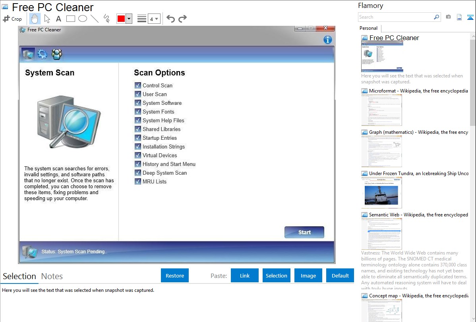Activate the hand pan tool

pos(35,19)
